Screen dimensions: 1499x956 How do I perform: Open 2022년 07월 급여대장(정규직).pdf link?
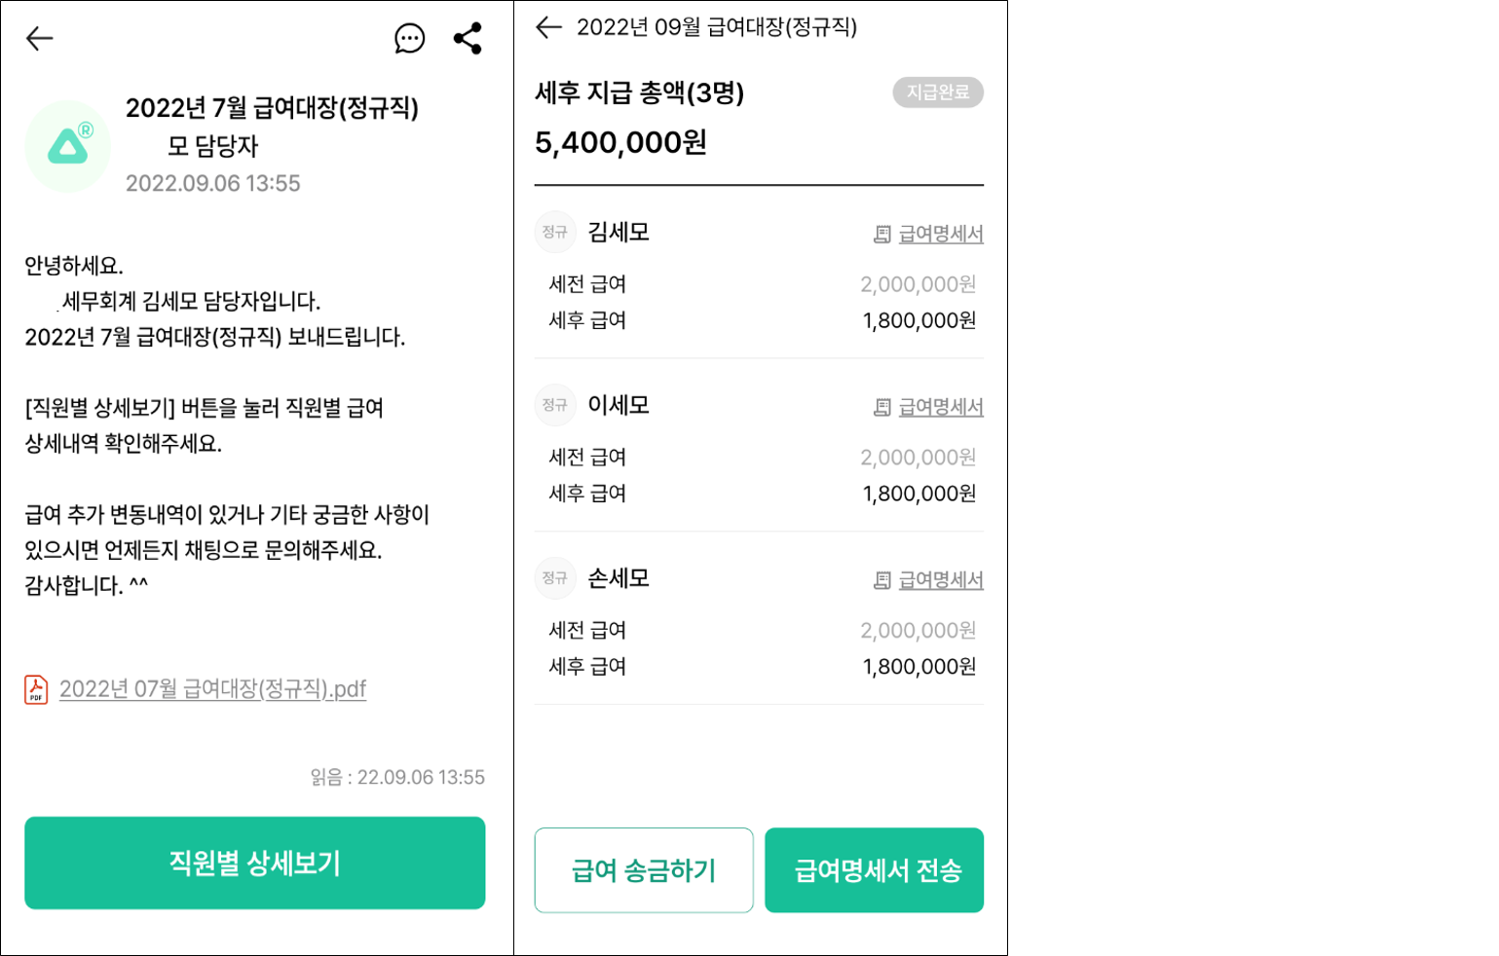212,689
